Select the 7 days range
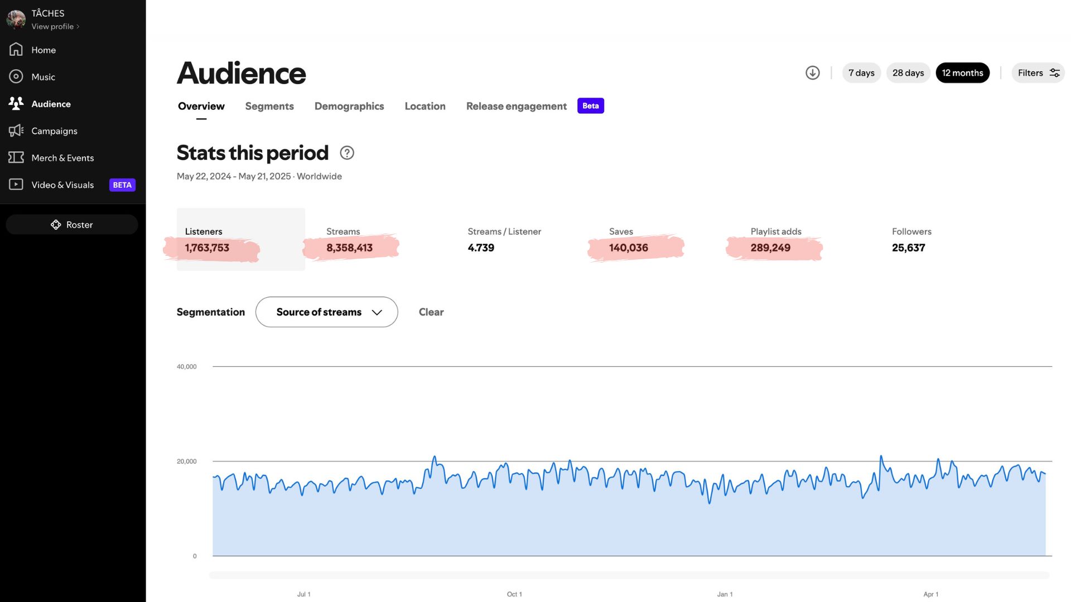1071x602 pixels. click(x=861, y=73)
